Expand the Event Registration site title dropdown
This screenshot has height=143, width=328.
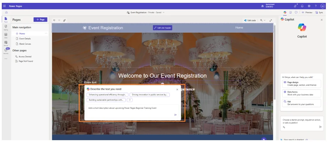pyautogui.click(x=163, y=12)
